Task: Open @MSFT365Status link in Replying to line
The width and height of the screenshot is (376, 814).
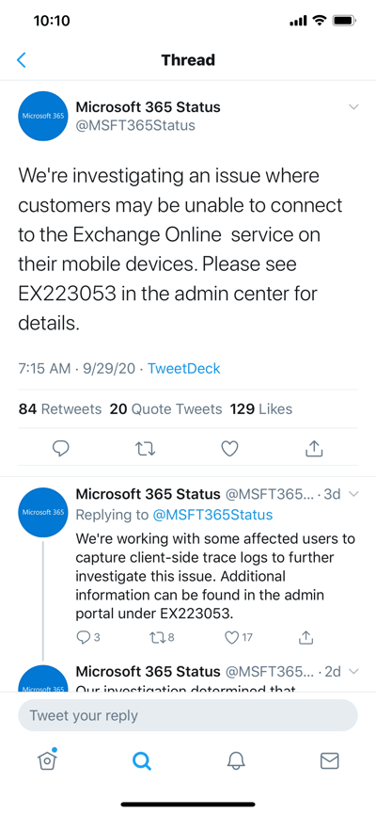Action: pos(212,515)
